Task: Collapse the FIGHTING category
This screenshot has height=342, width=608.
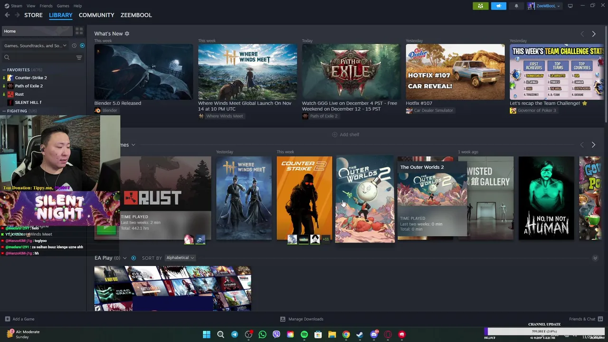Action: coord(4,111)
